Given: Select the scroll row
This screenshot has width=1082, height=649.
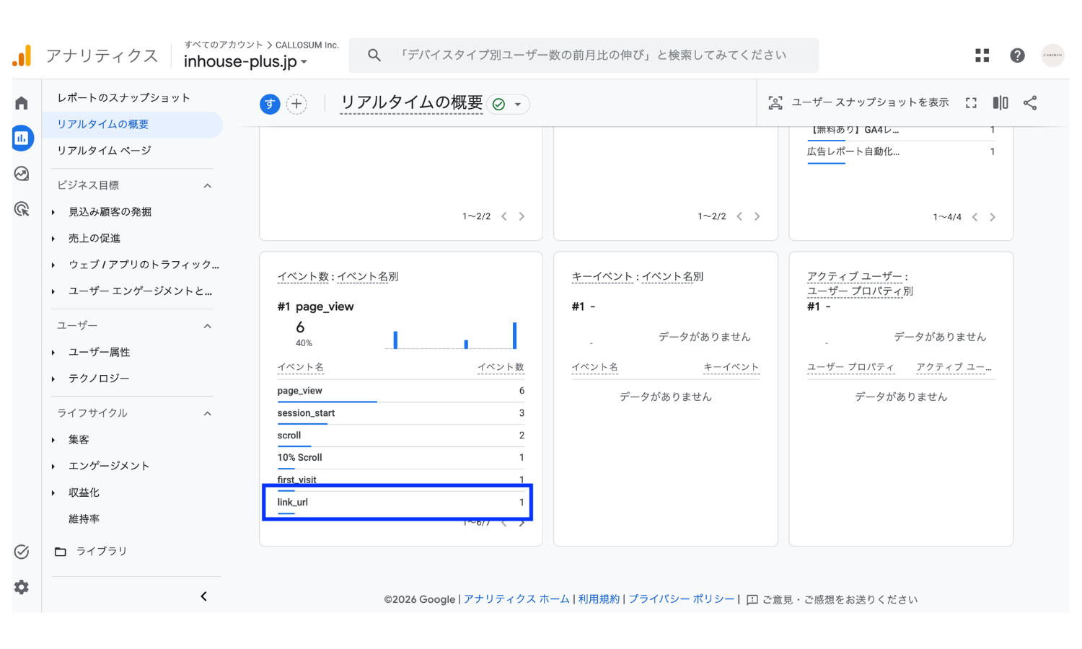Looking at the screenshot, I should coord(400,436).
